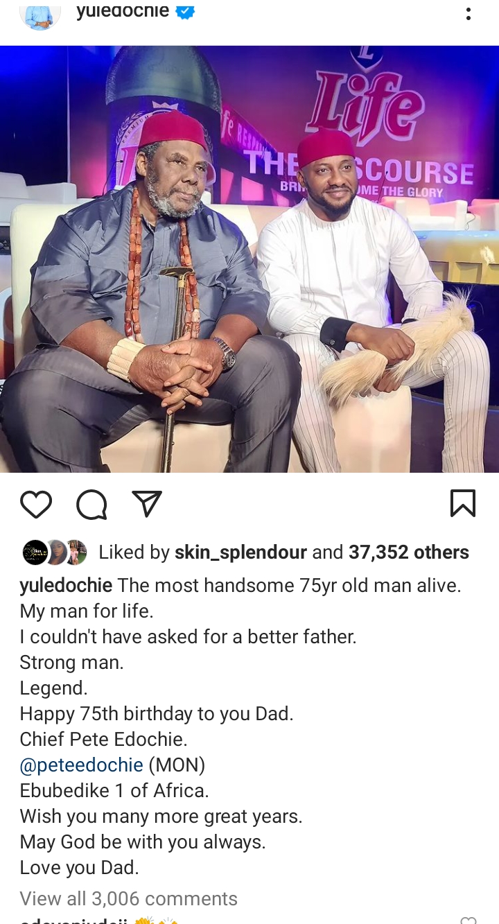Share the post using paper plane icon
Image resolution: width=499 pixels, height=924 pixels.
point(147,504)
